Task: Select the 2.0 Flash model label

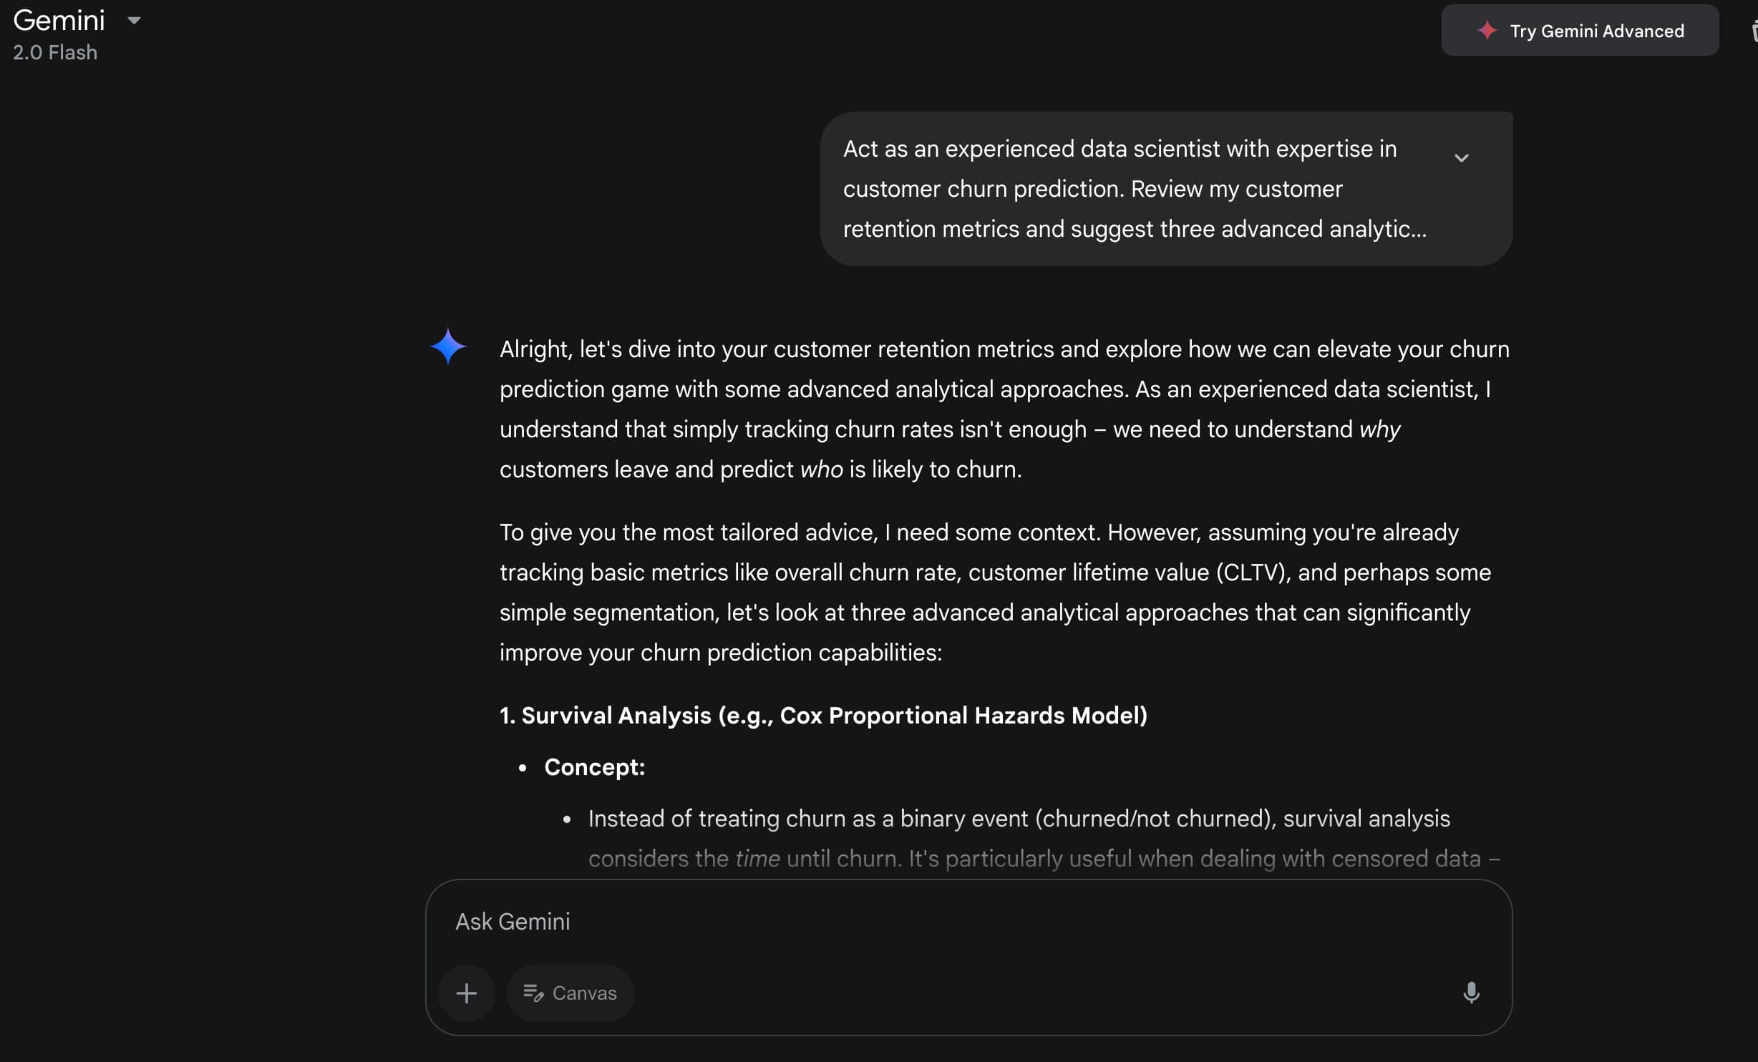Action: (x=55, y=53)
